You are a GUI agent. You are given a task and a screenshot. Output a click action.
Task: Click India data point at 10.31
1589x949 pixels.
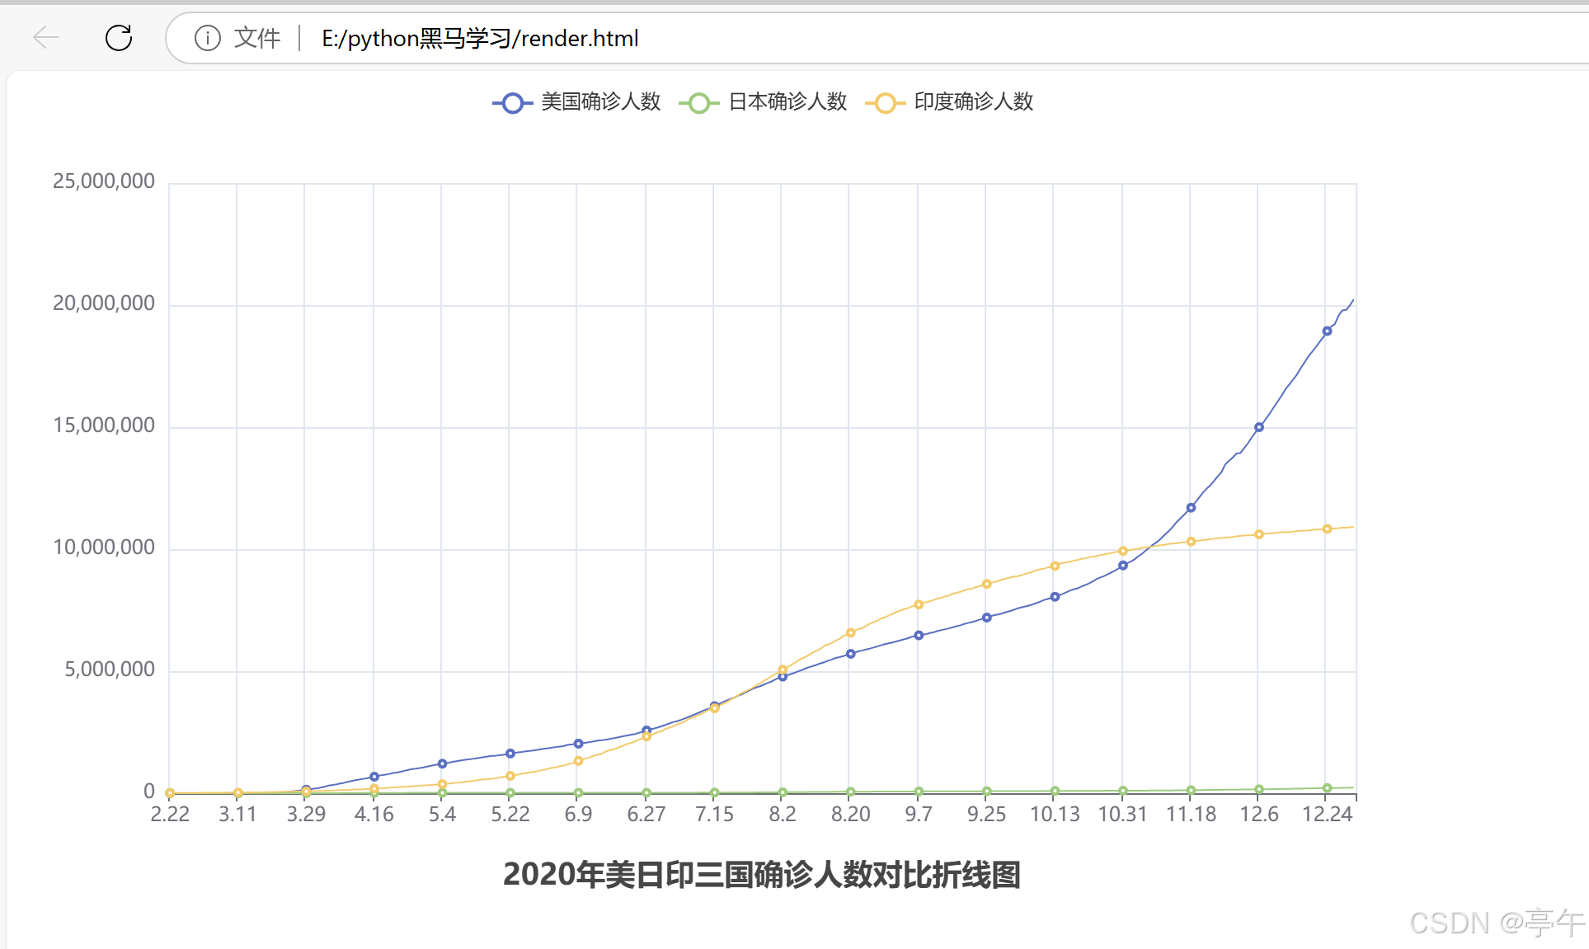coord(1122,551)
